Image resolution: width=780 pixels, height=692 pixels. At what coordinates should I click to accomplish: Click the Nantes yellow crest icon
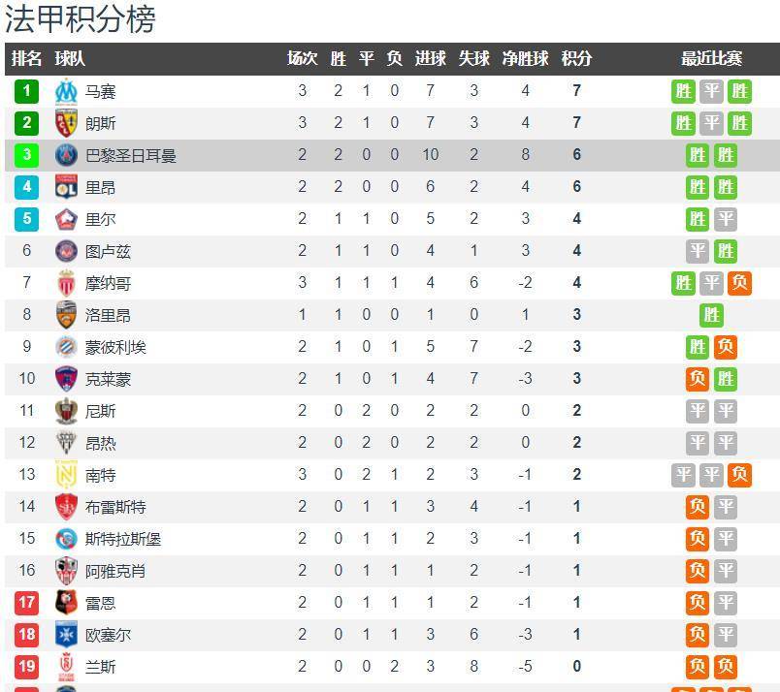[x=66, y=475]
